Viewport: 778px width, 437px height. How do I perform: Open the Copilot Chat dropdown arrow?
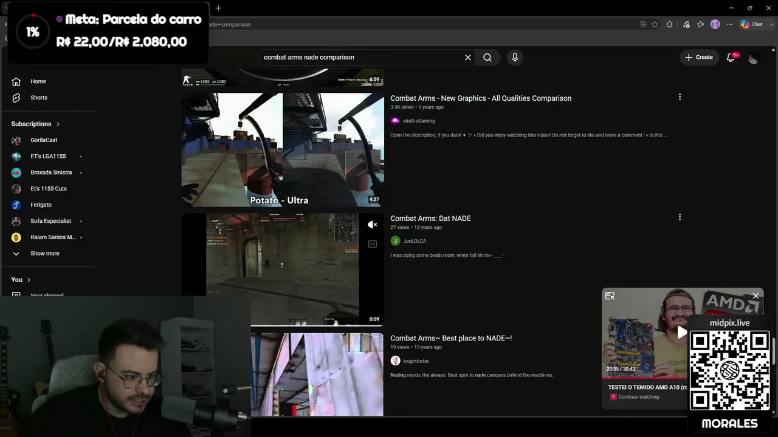point(770,24)
